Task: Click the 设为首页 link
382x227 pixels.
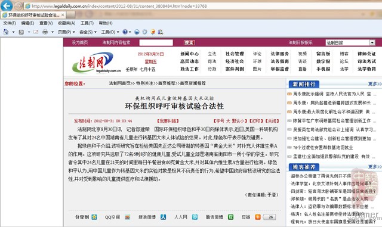Action: pyautogui.click(x=79, y=42)
